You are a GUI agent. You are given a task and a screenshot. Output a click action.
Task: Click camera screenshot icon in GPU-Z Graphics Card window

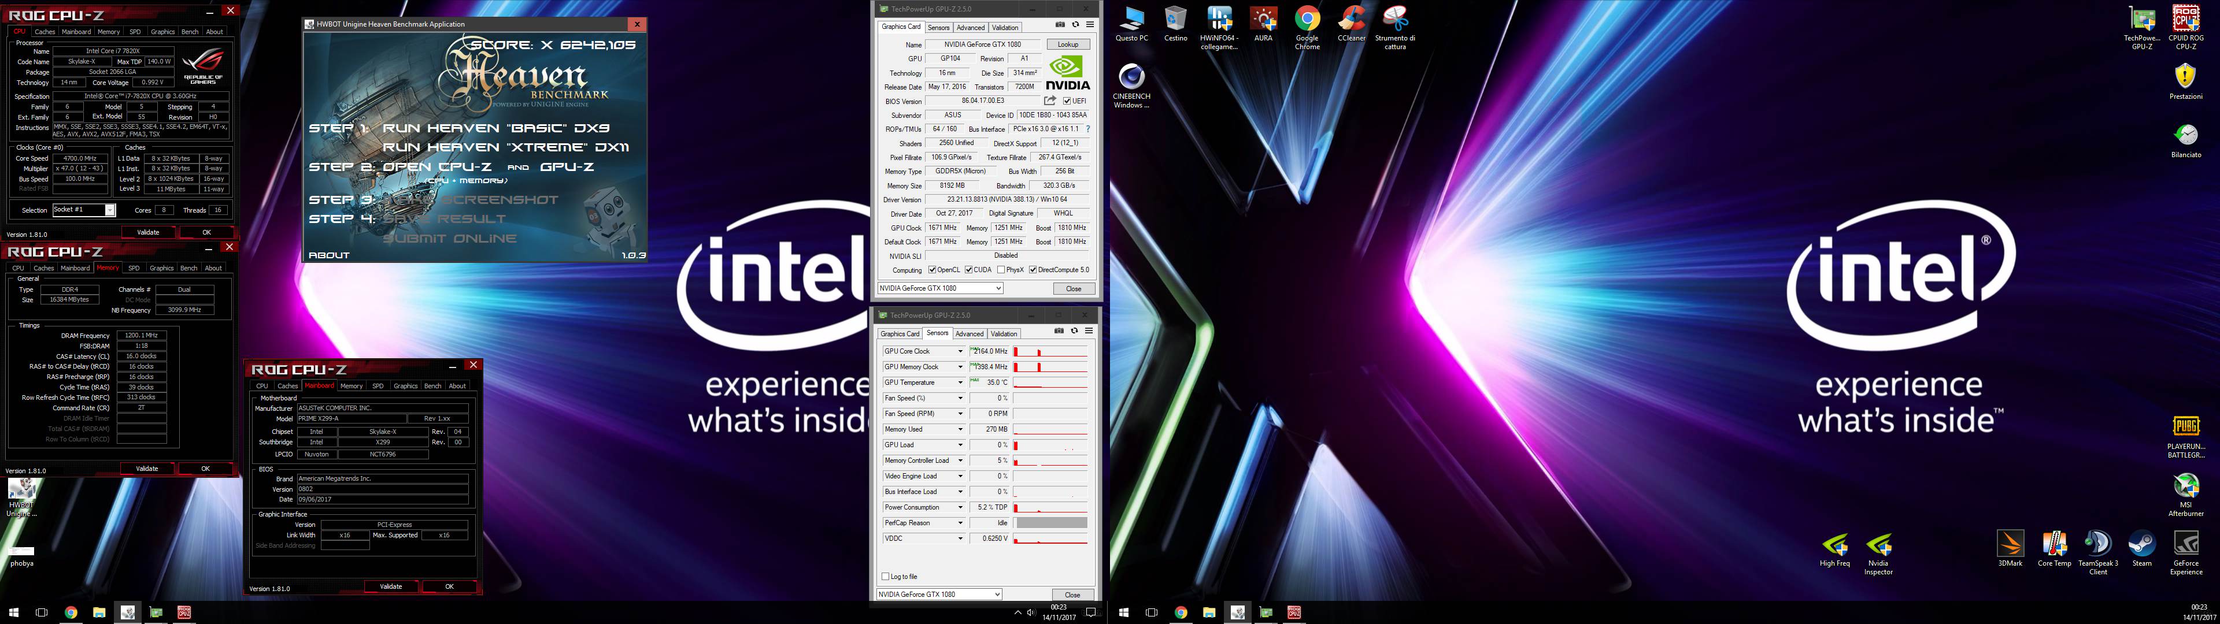(1060, 25)
